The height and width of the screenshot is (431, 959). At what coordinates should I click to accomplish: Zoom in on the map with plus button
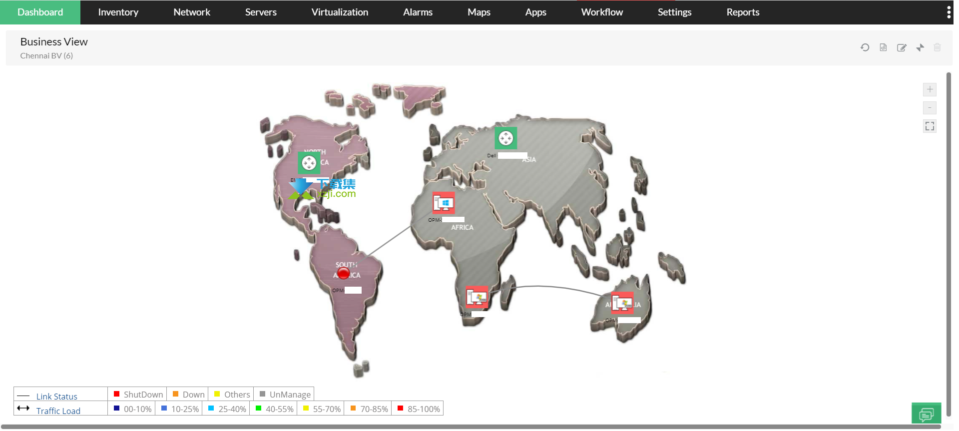pyautogui.click(x=930, y=89)
